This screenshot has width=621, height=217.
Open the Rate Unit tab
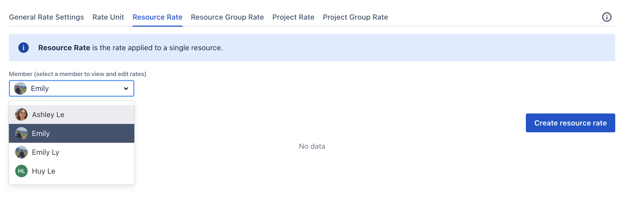[x=108, y=17]
